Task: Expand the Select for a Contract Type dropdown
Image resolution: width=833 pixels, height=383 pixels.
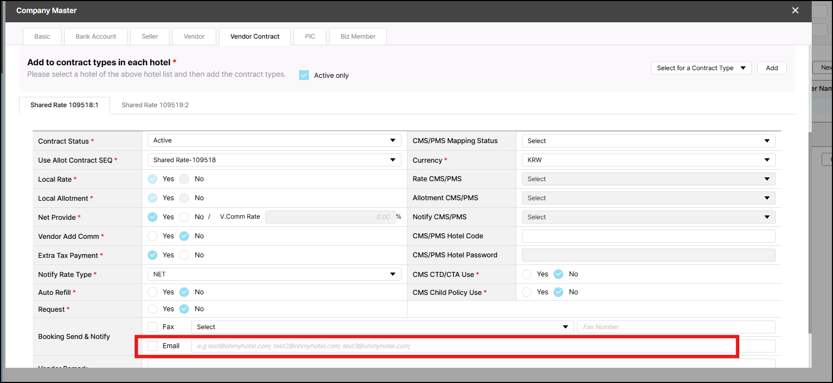Action: pos(701,68)
